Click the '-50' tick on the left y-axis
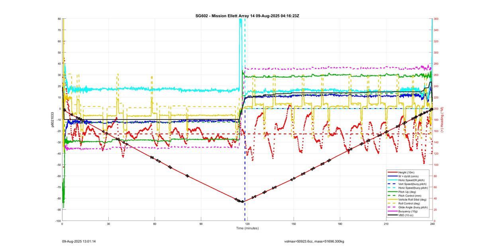 coord(59,165)
